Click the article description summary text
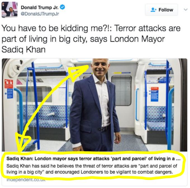The width and height of the screenshot is (190, 188). coord(92,169)
